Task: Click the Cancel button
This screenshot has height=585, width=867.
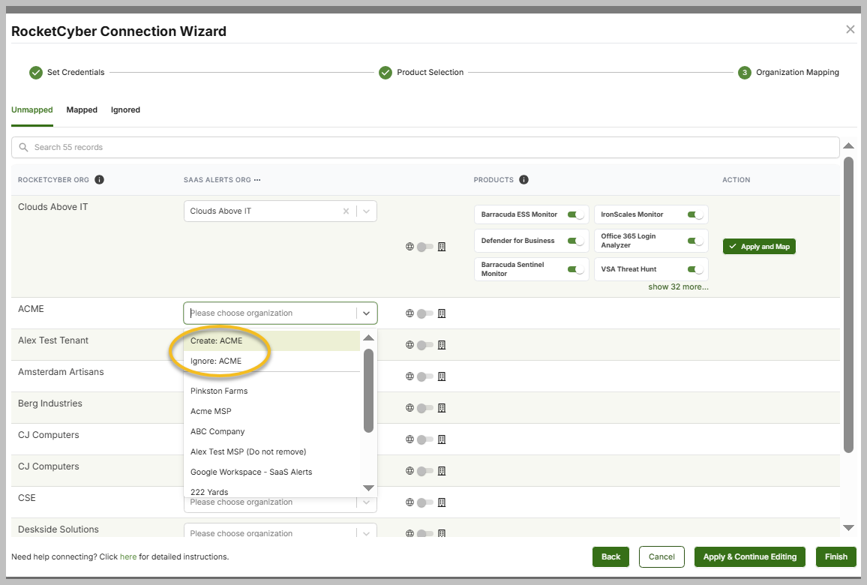Action: pos(661,556)
